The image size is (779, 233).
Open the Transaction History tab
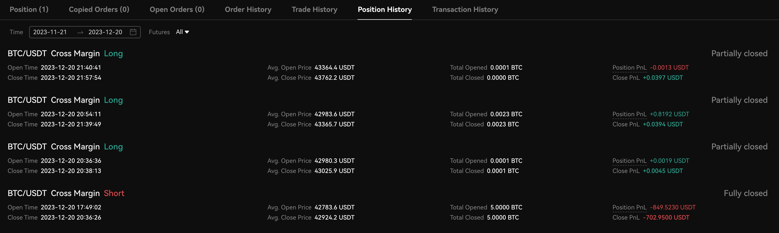coord(465,9)
